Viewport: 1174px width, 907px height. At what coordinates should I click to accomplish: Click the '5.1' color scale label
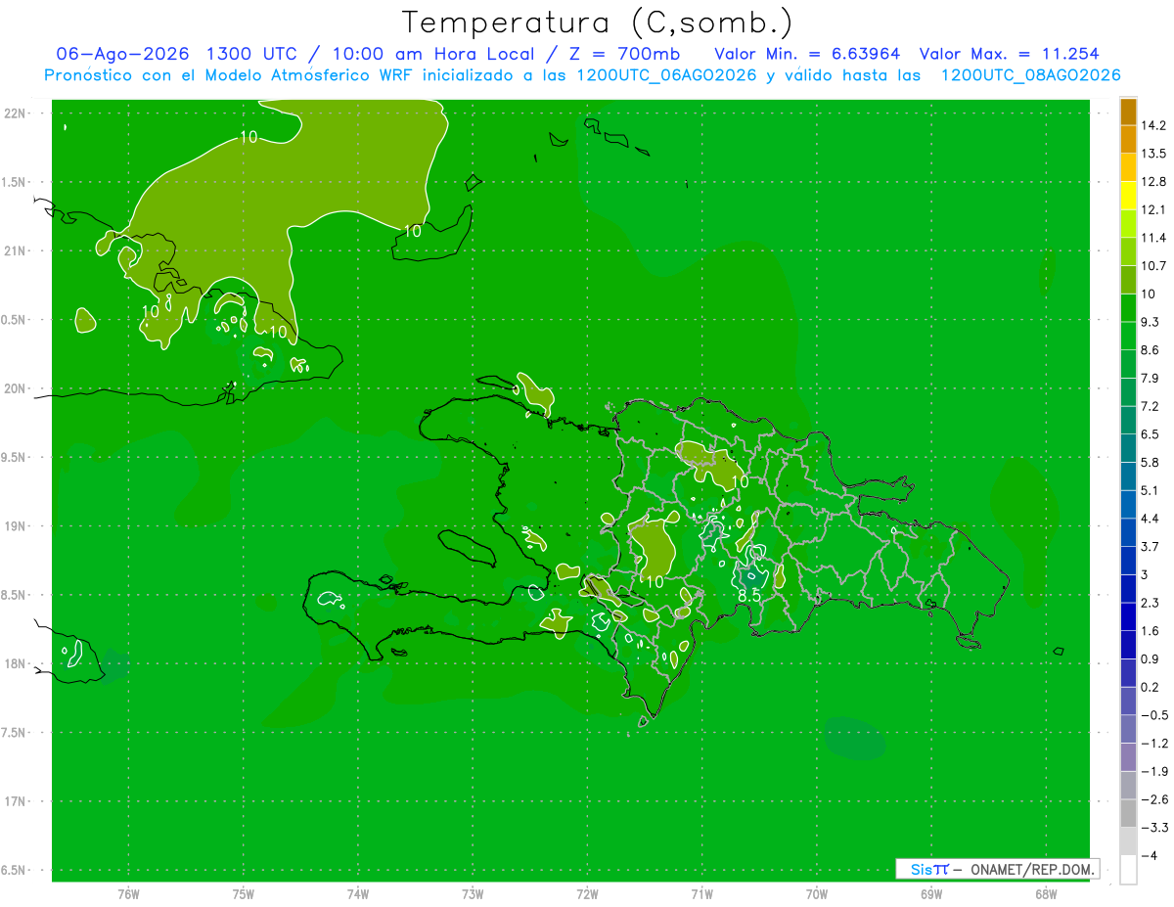[x=1150, y=490]
